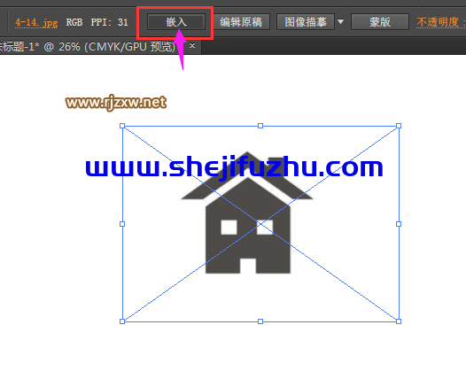466x379 pixels.
Task: Click the 编辑原稿 edit original button
Action: click(x=241, y=22)
